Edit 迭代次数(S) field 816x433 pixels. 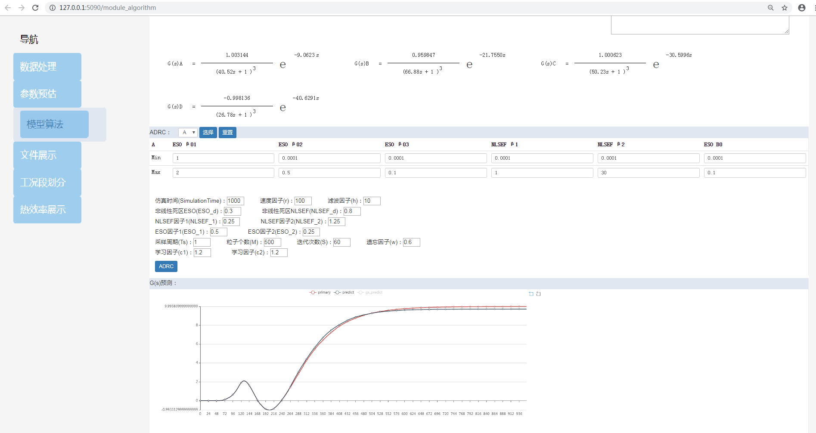click(342, 242)
